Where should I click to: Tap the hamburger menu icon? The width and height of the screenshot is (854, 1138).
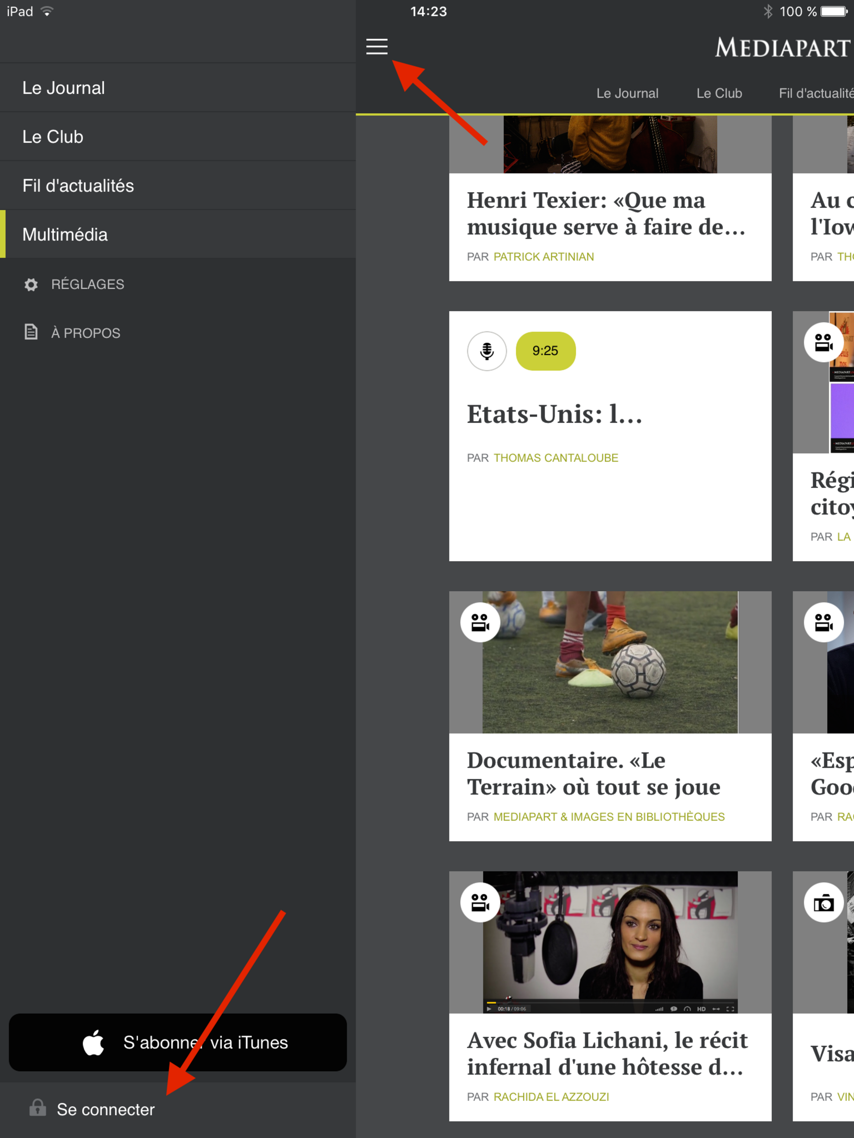pyautogui.click(x=376, y=46)
